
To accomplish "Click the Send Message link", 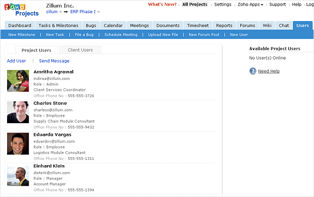I will [x=54, y=61].
